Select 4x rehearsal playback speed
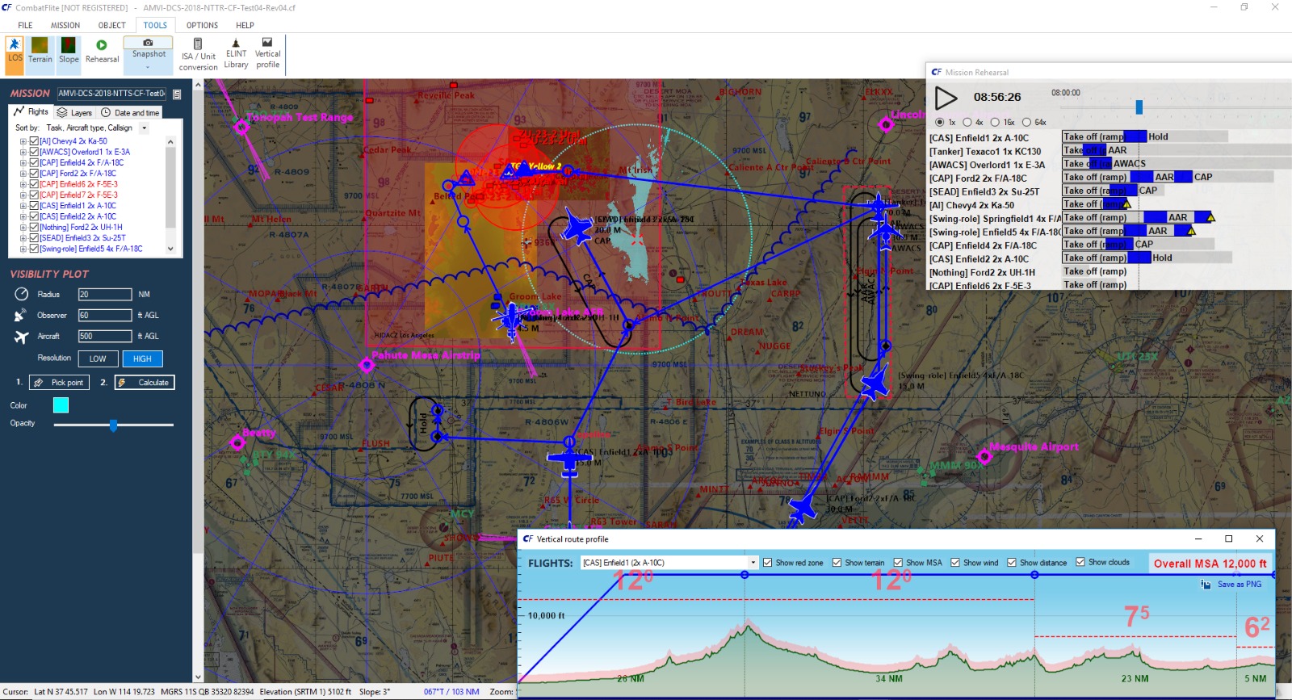The width and height of the screenshot is (1292, 700). pos(967,123)
